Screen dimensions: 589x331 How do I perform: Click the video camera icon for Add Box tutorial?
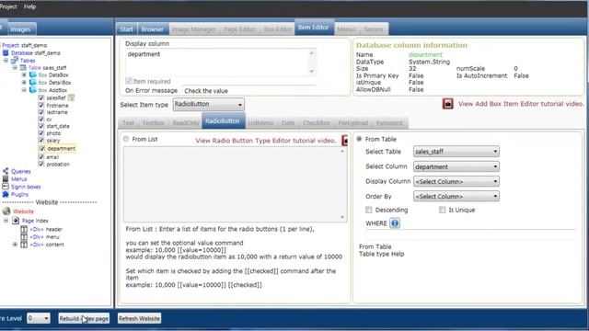click(447, 104)
